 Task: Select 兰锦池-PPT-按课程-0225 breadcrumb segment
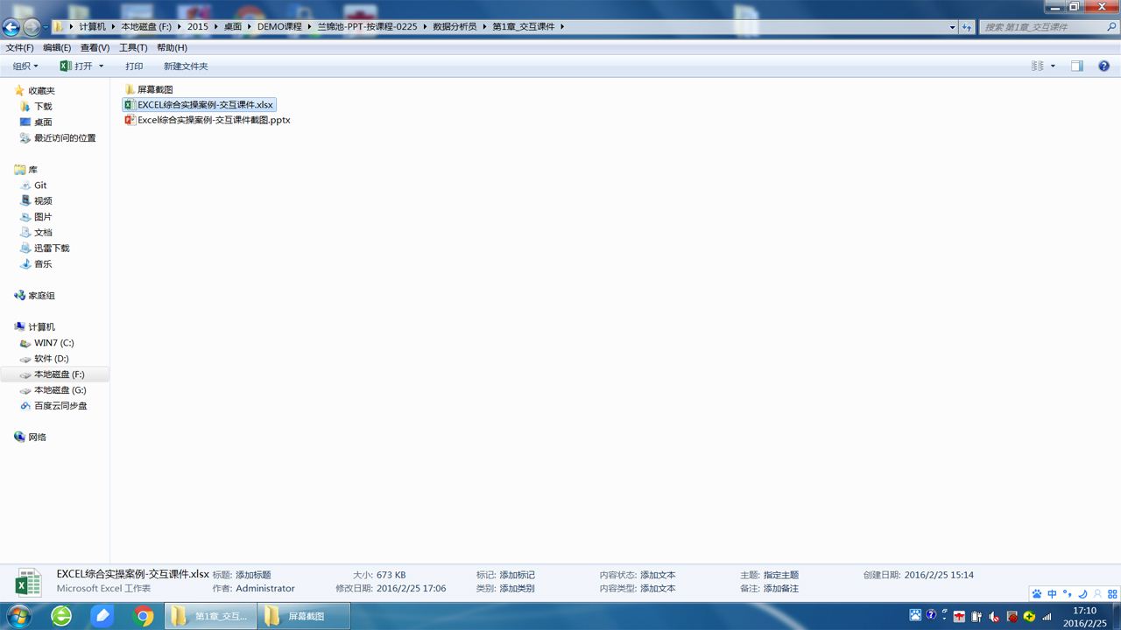pos(367,27)
